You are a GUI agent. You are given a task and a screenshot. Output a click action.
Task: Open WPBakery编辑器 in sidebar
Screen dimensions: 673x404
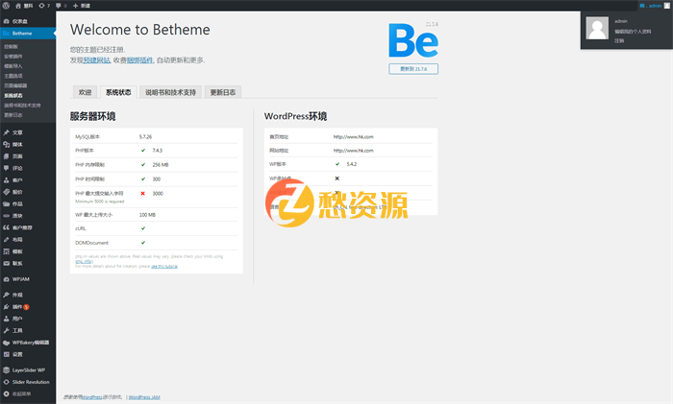(28, 343)
